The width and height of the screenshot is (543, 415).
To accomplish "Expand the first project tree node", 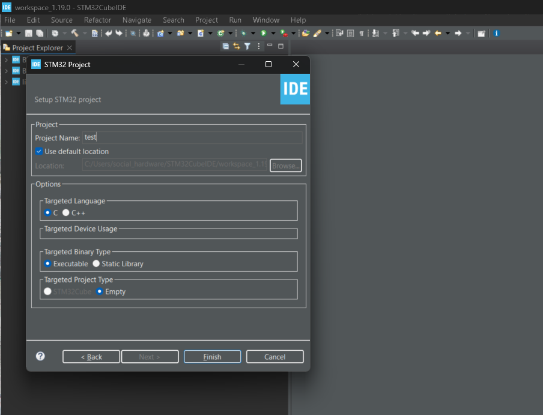I will 6,60.
